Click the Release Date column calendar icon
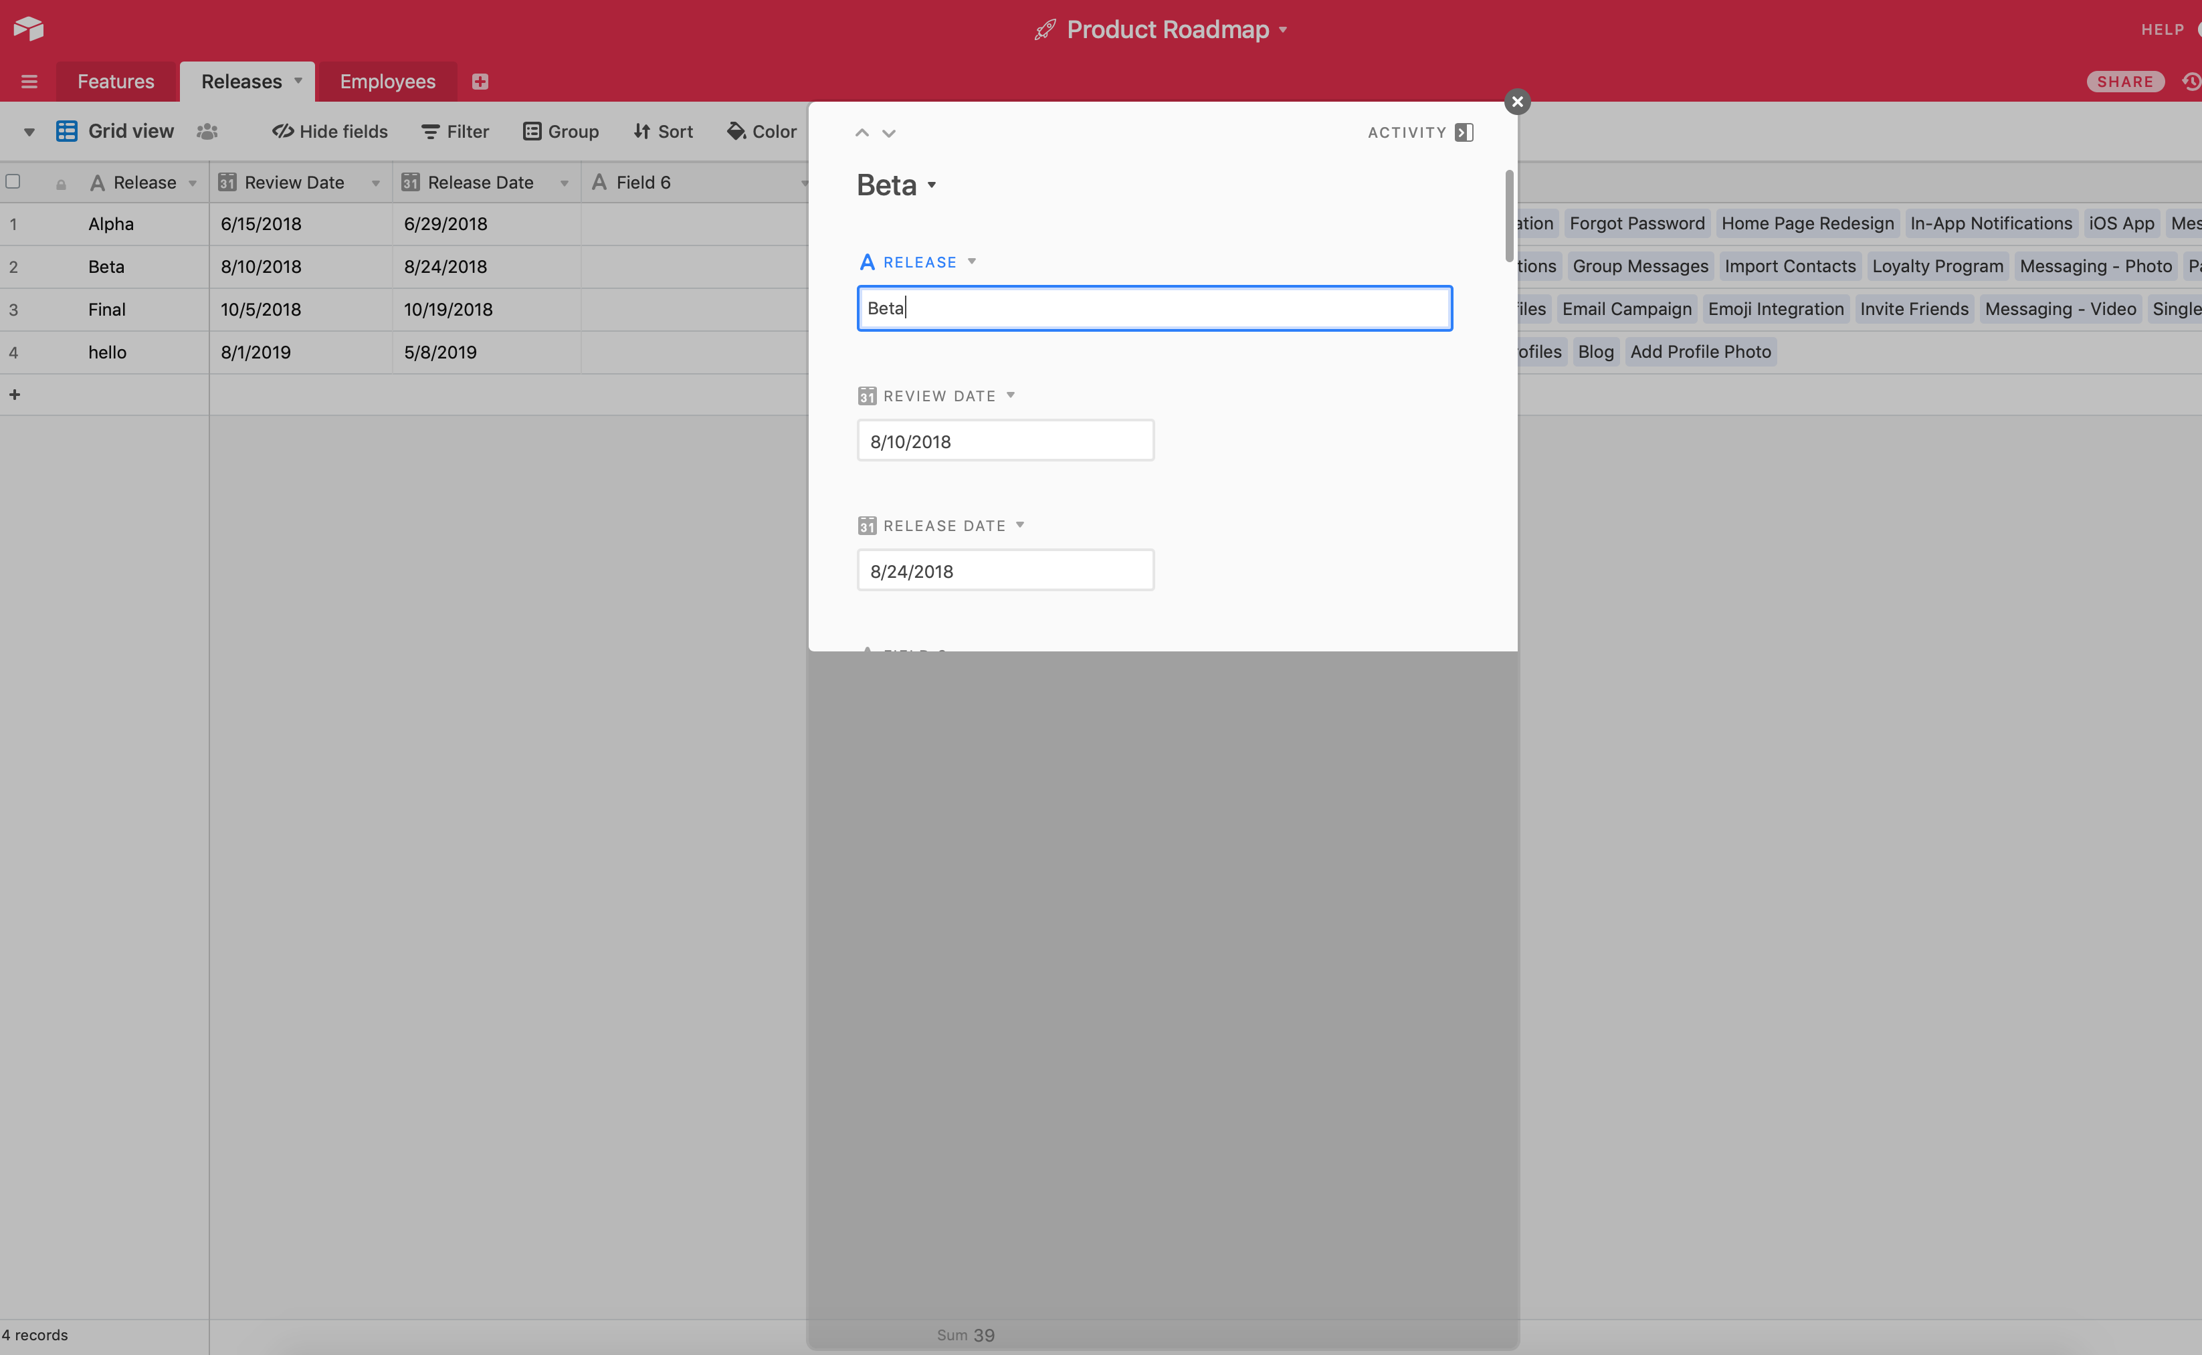This screenshot has width=2202, height=1355. [411, 182]
